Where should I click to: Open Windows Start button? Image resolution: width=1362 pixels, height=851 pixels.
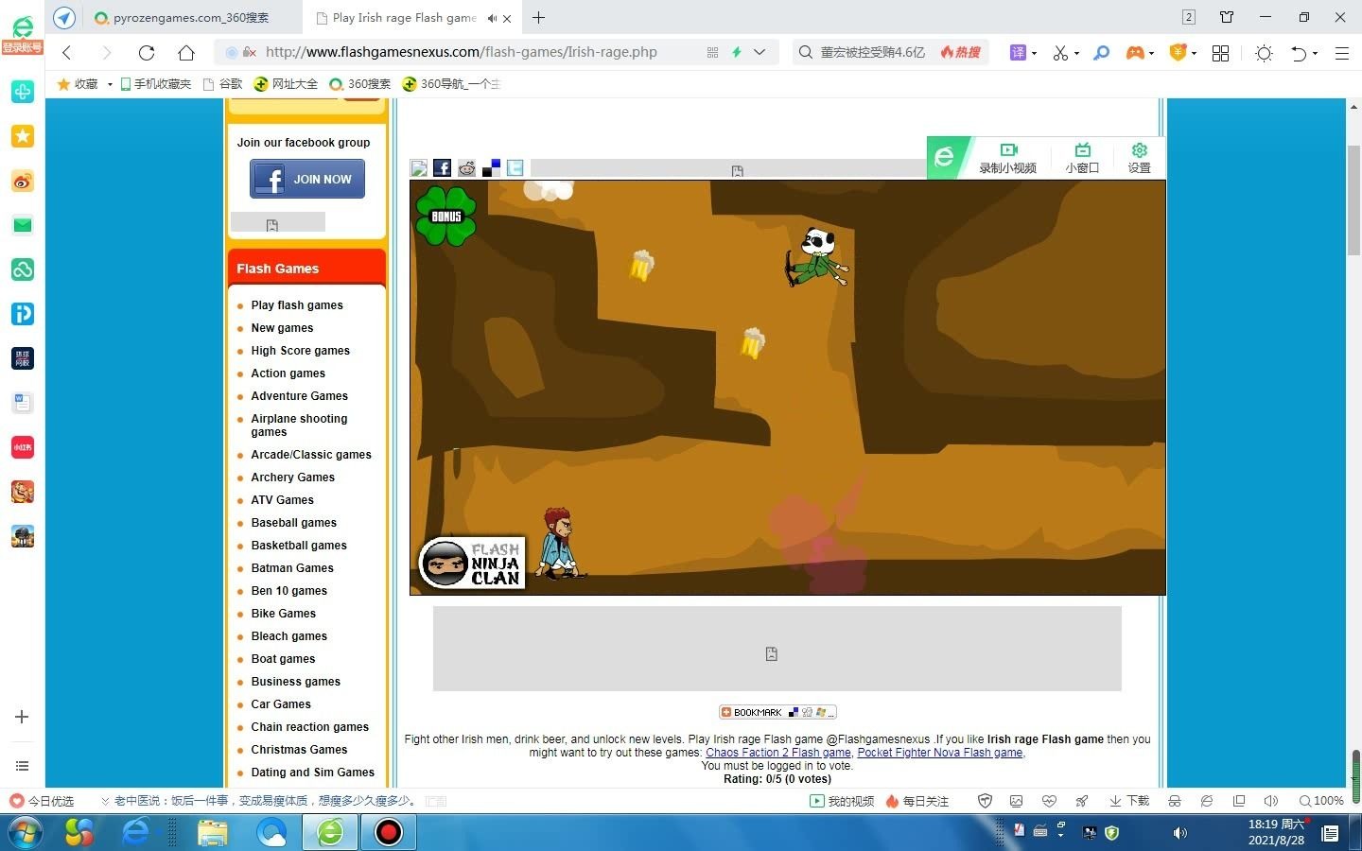click(x=26, y=832)
